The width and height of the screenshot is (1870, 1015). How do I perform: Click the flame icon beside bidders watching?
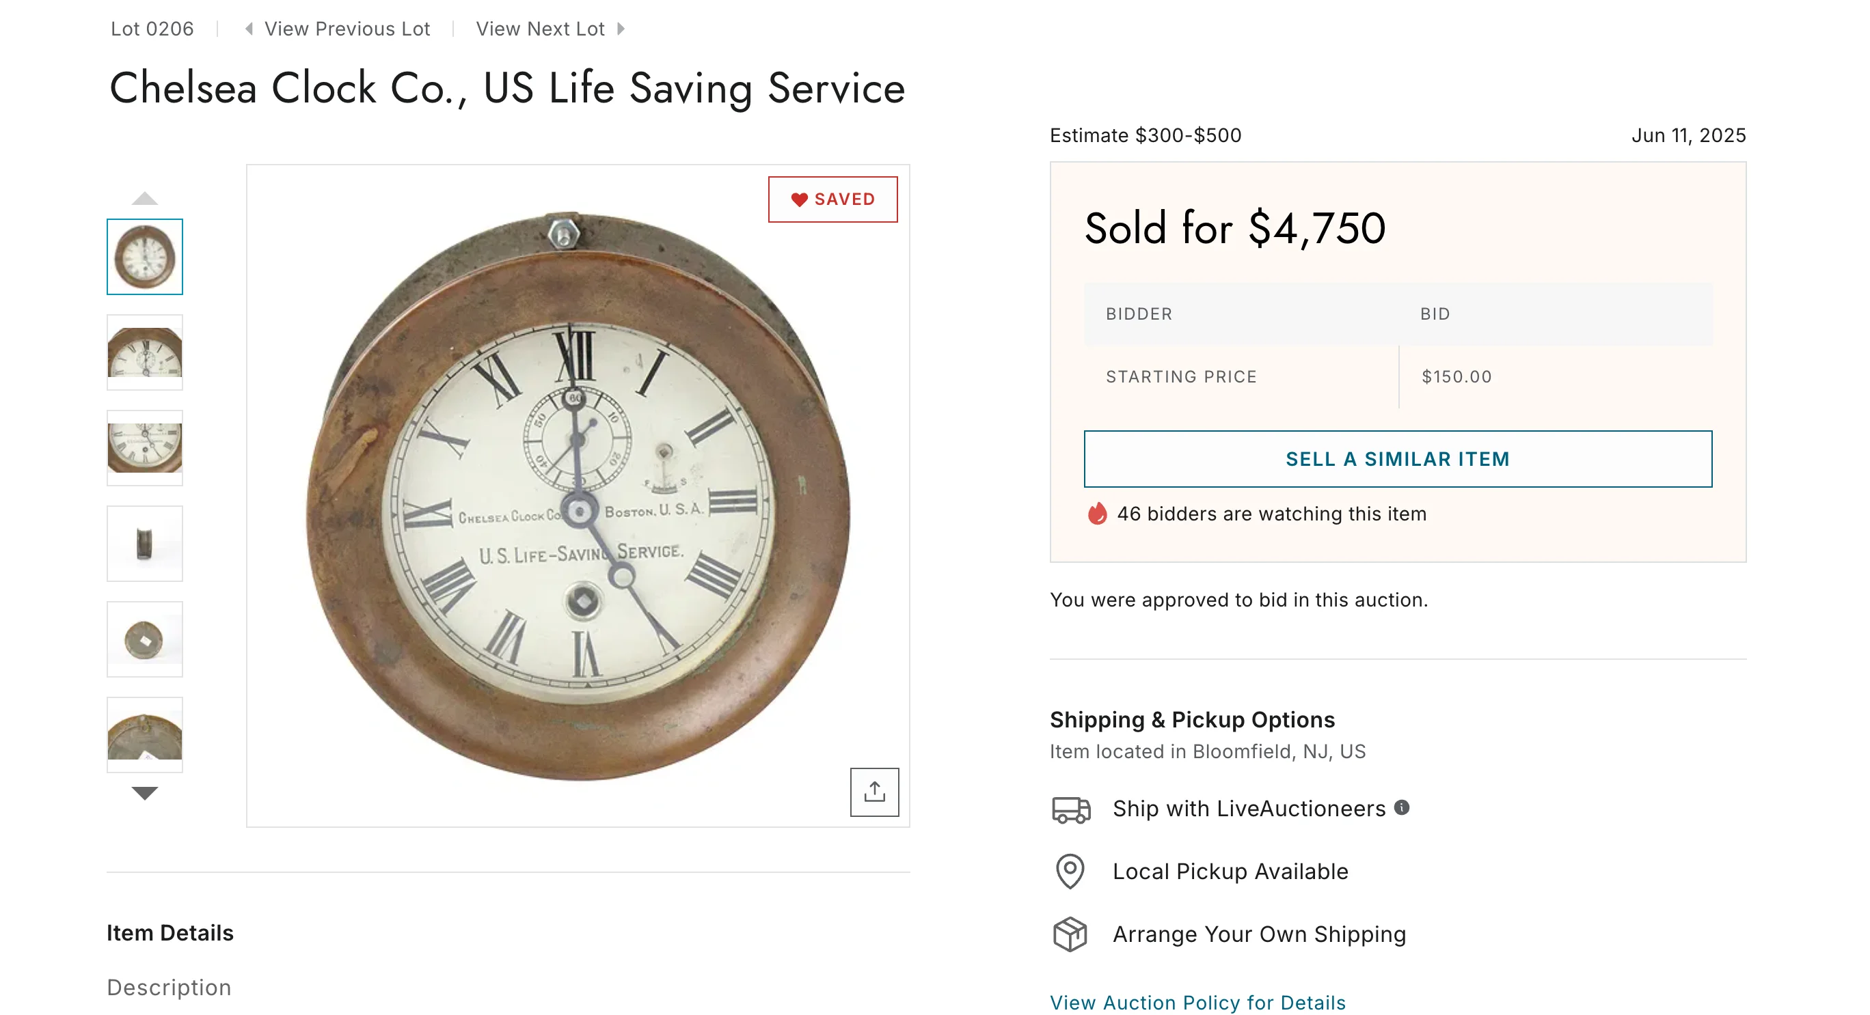tap(1097, 514)
